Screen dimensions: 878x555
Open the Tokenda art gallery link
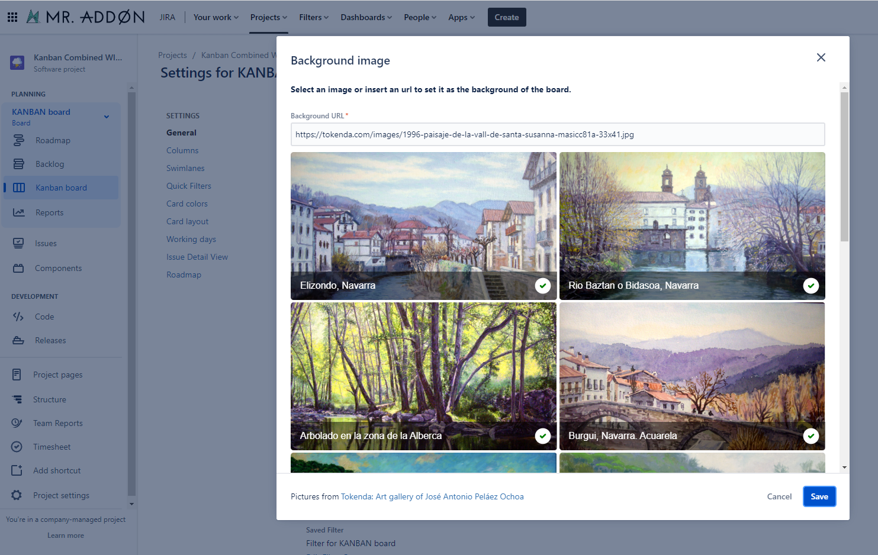click(x=432, y=496)
